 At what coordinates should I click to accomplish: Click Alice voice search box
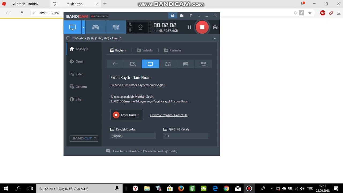point(79,188)
